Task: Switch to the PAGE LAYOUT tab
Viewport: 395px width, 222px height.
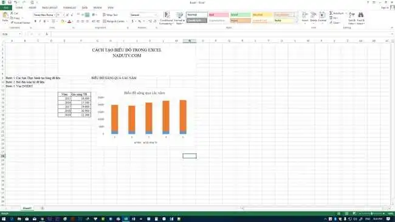Action: point(50,7)
